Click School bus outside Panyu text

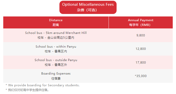[56, 60]
